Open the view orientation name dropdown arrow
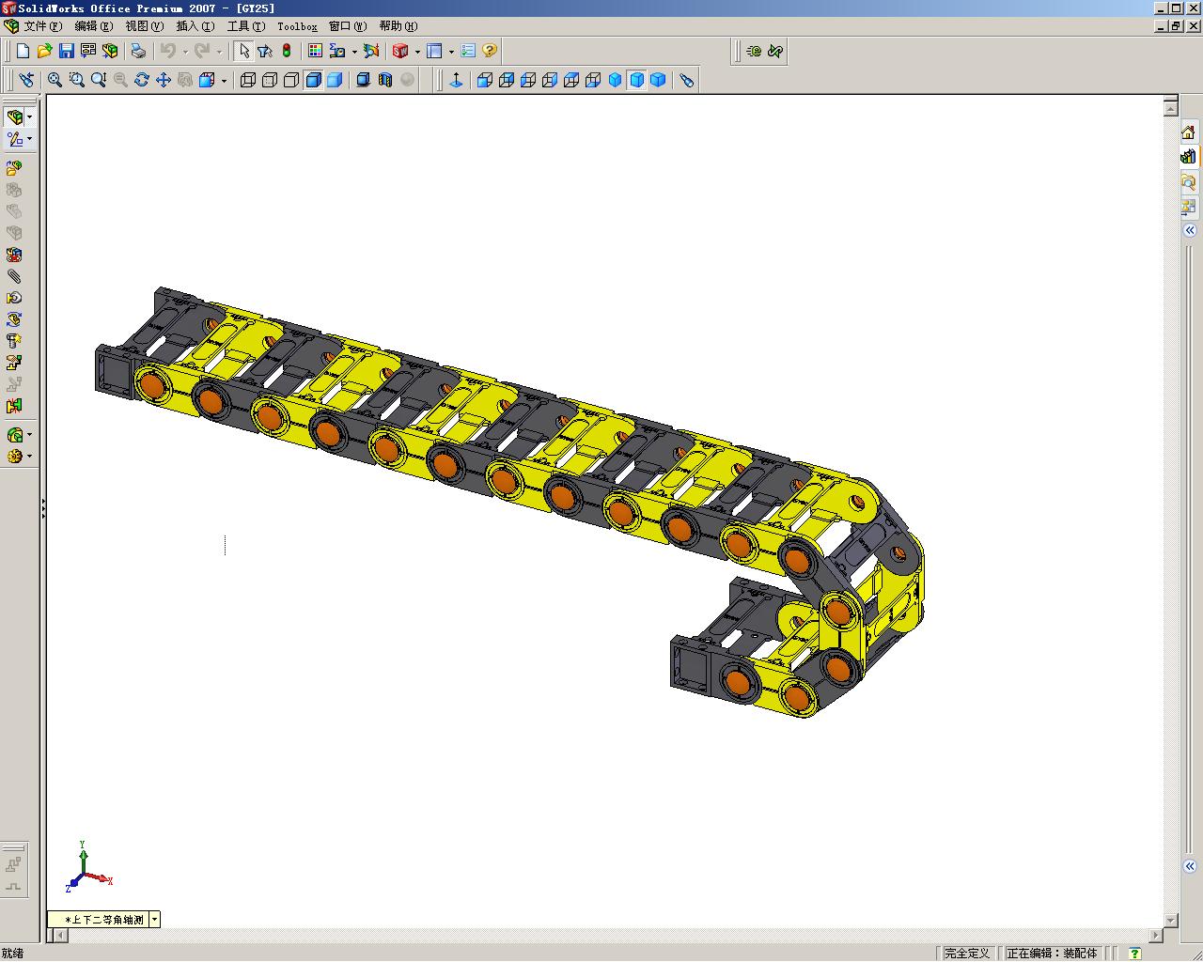Viewport: 1203px width, 962px height. click(x=154, y=920)
